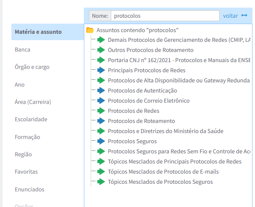This screenshot has width=255, height=207.
Task: Click the Assuntos contendo "protocolos" root node
Action: (x=137, y=30)
